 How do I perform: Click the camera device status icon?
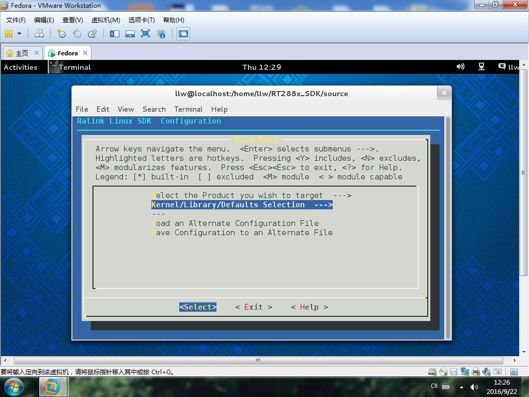click(497, 372)
